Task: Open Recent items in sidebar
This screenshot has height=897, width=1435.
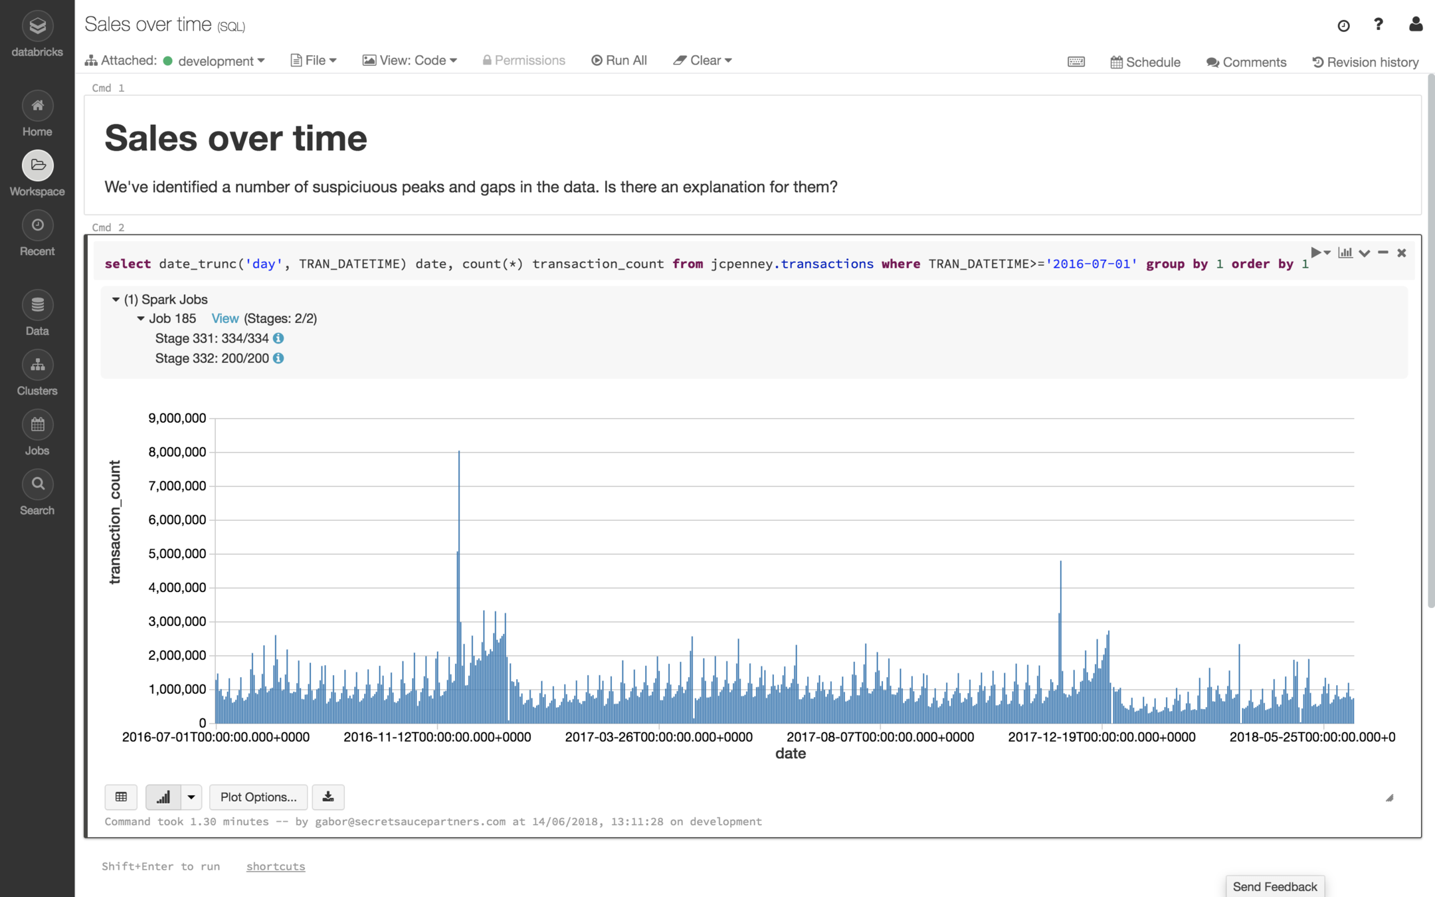Action: [37, 226]
